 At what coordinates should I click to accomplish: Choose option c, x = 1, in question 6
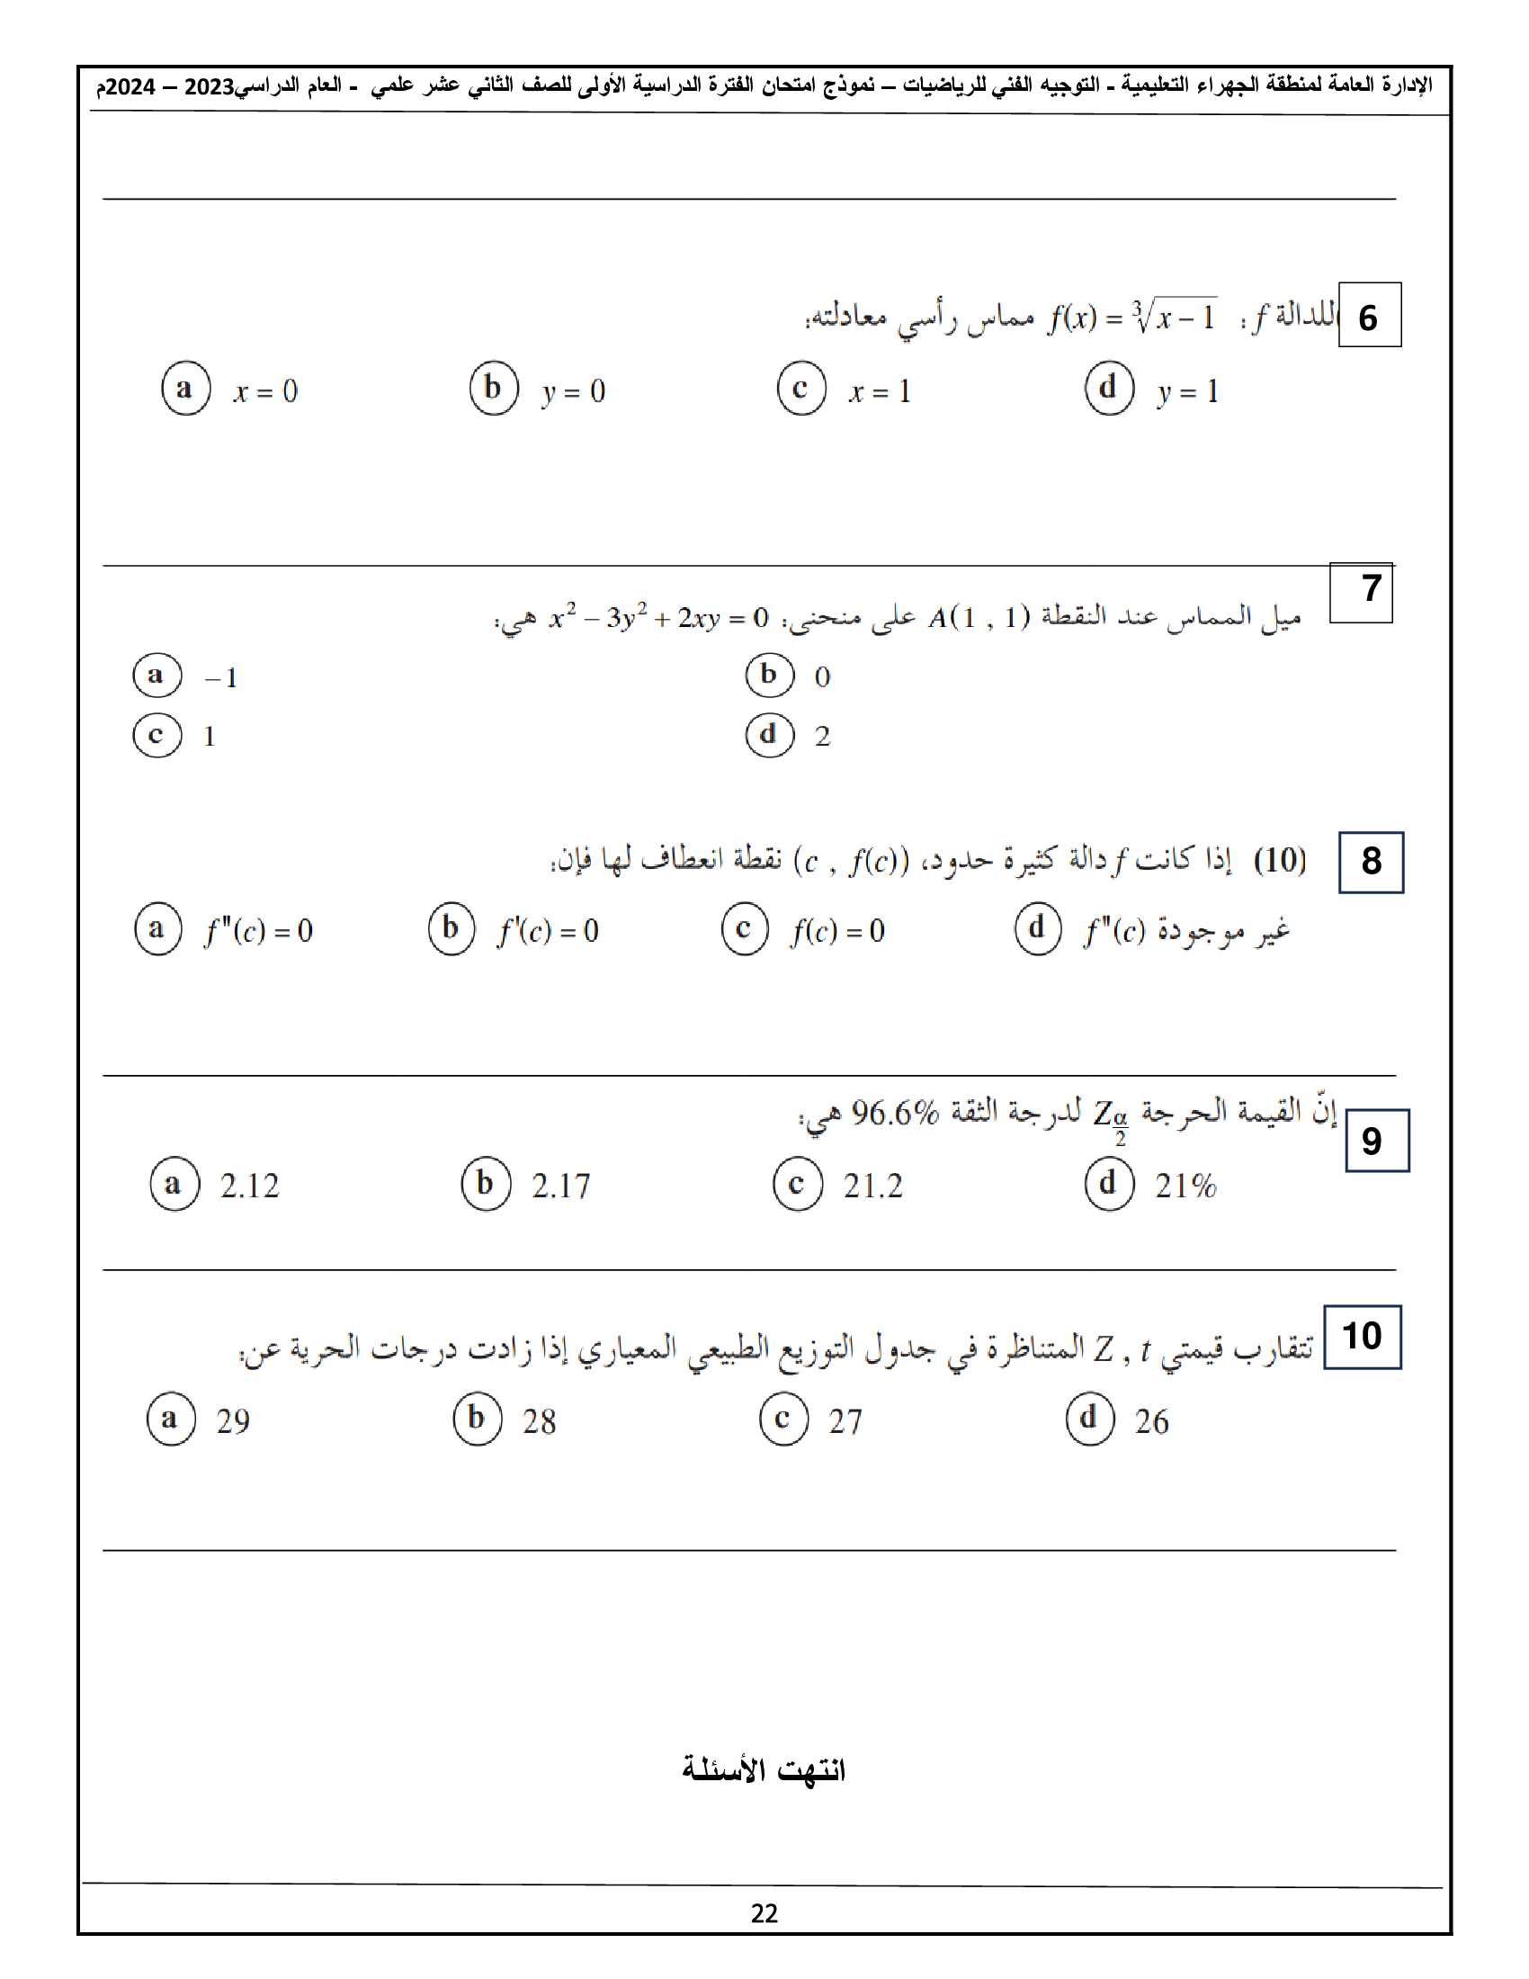point(801,389)
